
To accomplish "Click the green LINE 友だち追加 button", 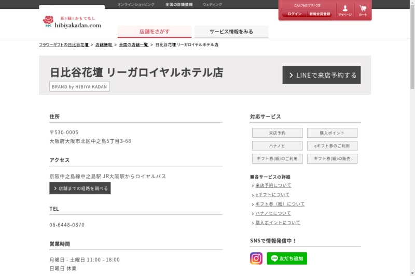I will tap(287, 258).
